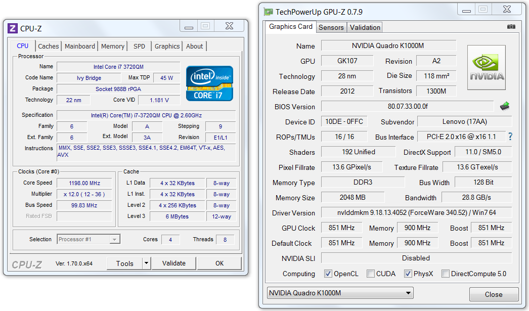The height and width of the screenshot is (311, 529).
Task: Click the BIOS Version text field
Action: tap(407, 107)
